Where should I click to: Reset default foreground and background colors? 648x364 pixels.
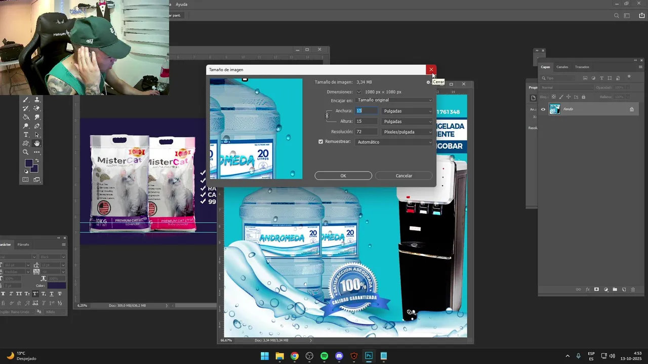(x=26, y=171)
